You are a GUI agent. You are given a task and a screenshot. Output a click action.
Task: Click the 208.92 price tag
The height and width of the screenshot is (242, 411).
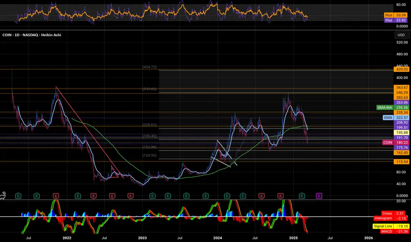tap(401, 122)
